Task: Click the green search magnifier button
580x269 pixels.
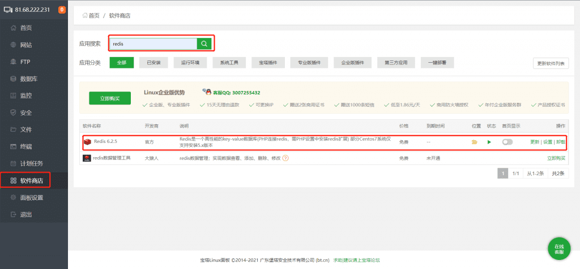Action: 204,44
